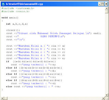Click the 'yang terkecil' line ending '<<b;'
Image resolution: width=109 pixels, height=100 pixels.
[33, 71]
